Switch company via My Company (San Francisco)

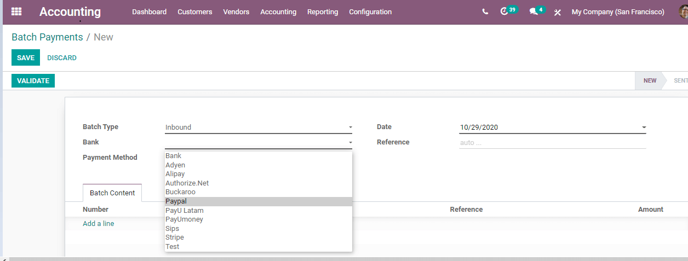tap(618, 11)
